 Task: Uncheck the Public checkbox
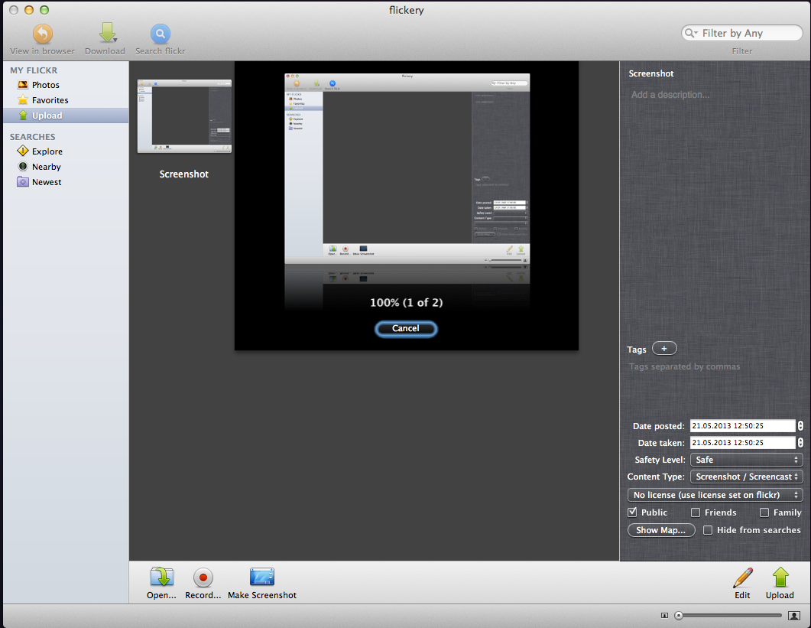(x=632, y=512)
